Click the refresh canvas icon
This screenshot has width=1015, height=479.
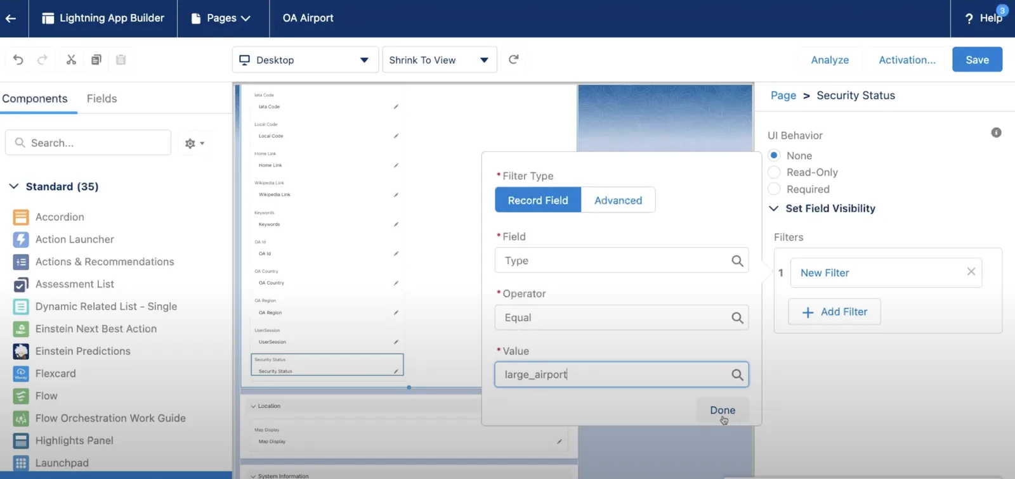(514, 60)
